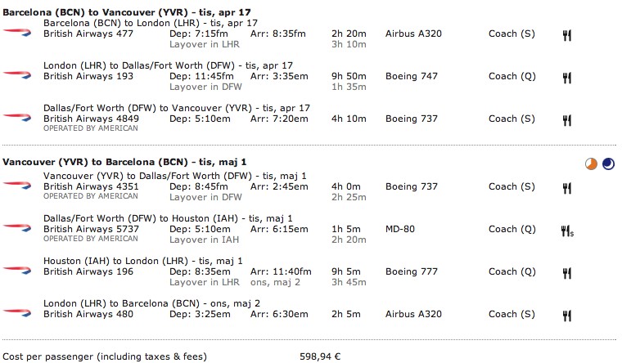Click the Cost per passenger label
This screenshot has width=622, height=363.
pos(103,356)
